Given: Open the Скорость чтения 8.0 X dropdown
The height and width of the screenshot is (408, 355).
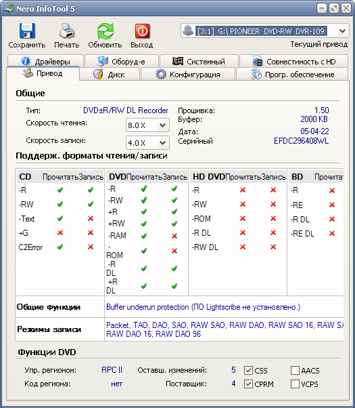Looking at the screenshot, I should click(162, 125).
